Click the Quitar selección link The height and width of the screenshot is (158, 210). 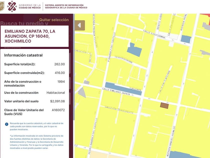[x=54, y=20]
